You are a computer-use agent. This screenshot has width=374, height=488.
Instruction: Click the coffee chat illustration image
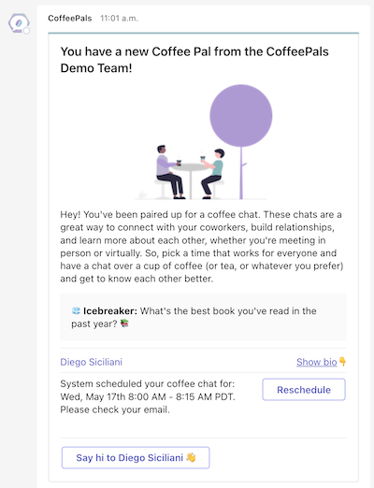[x=203, y=142]
